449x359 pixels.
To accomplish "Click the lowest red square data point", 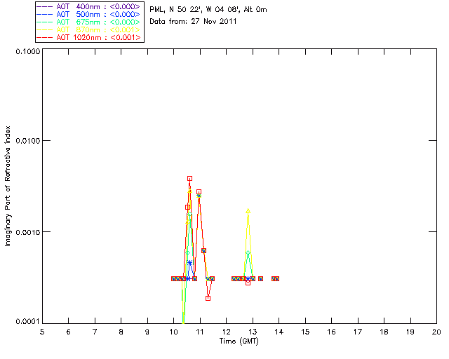I will point(208,298).
